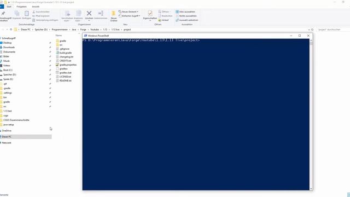Click the PowerShell vertical scrollbar thumb

click(x=311, y=43)
